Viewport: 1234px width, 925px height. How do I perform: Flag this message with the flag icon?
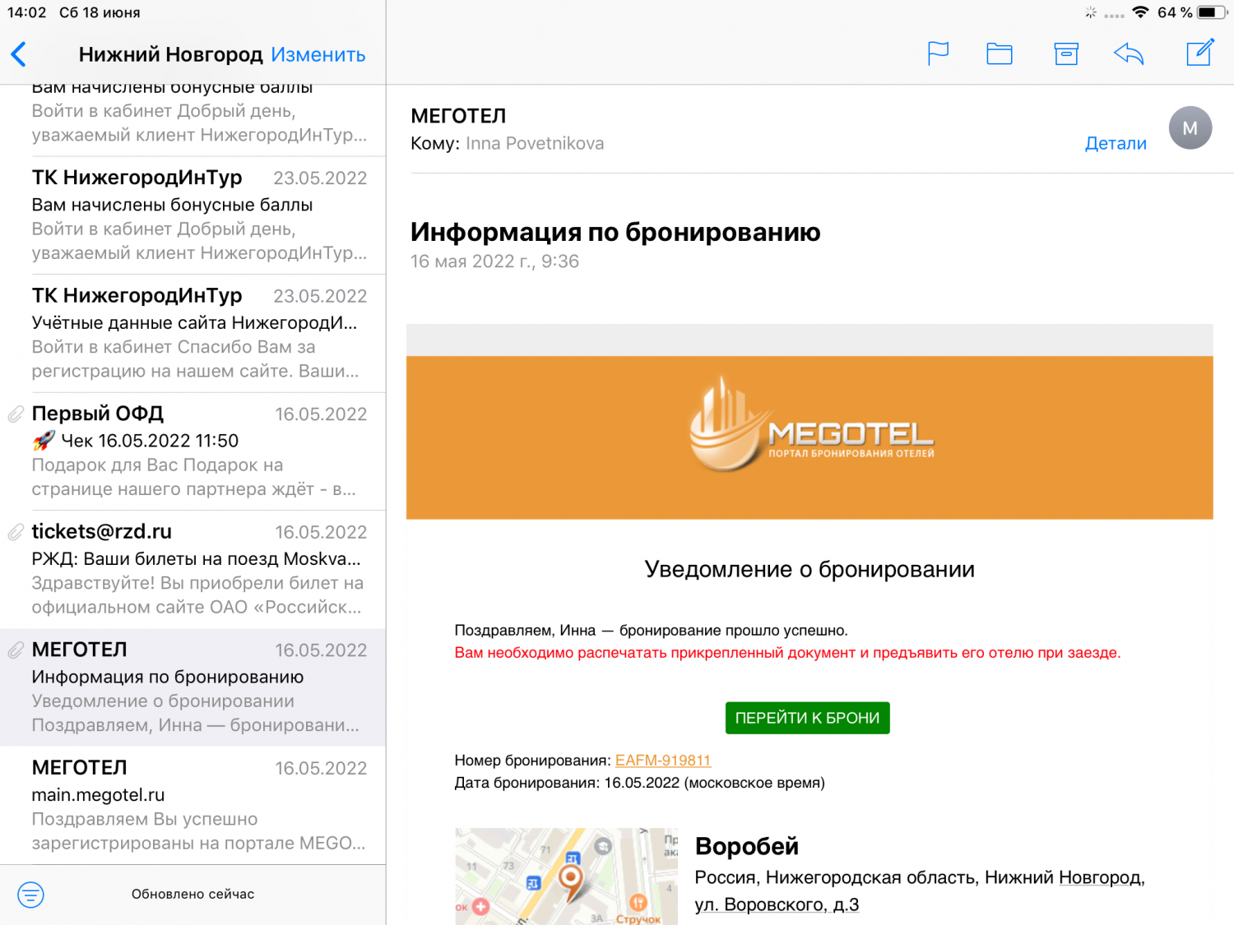(x=938, y=53)
